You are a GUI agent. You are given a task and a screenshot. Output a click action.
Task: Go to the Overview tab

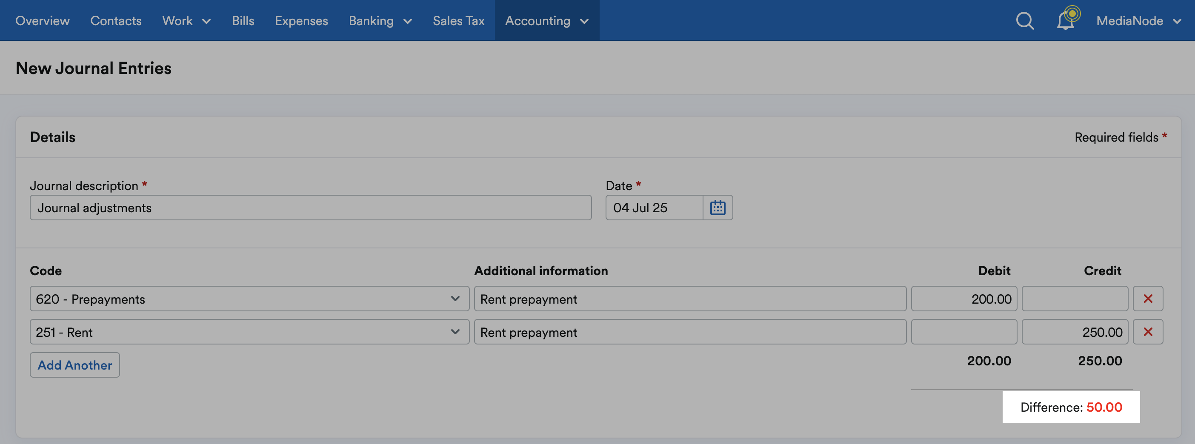[x=42, y=21]
